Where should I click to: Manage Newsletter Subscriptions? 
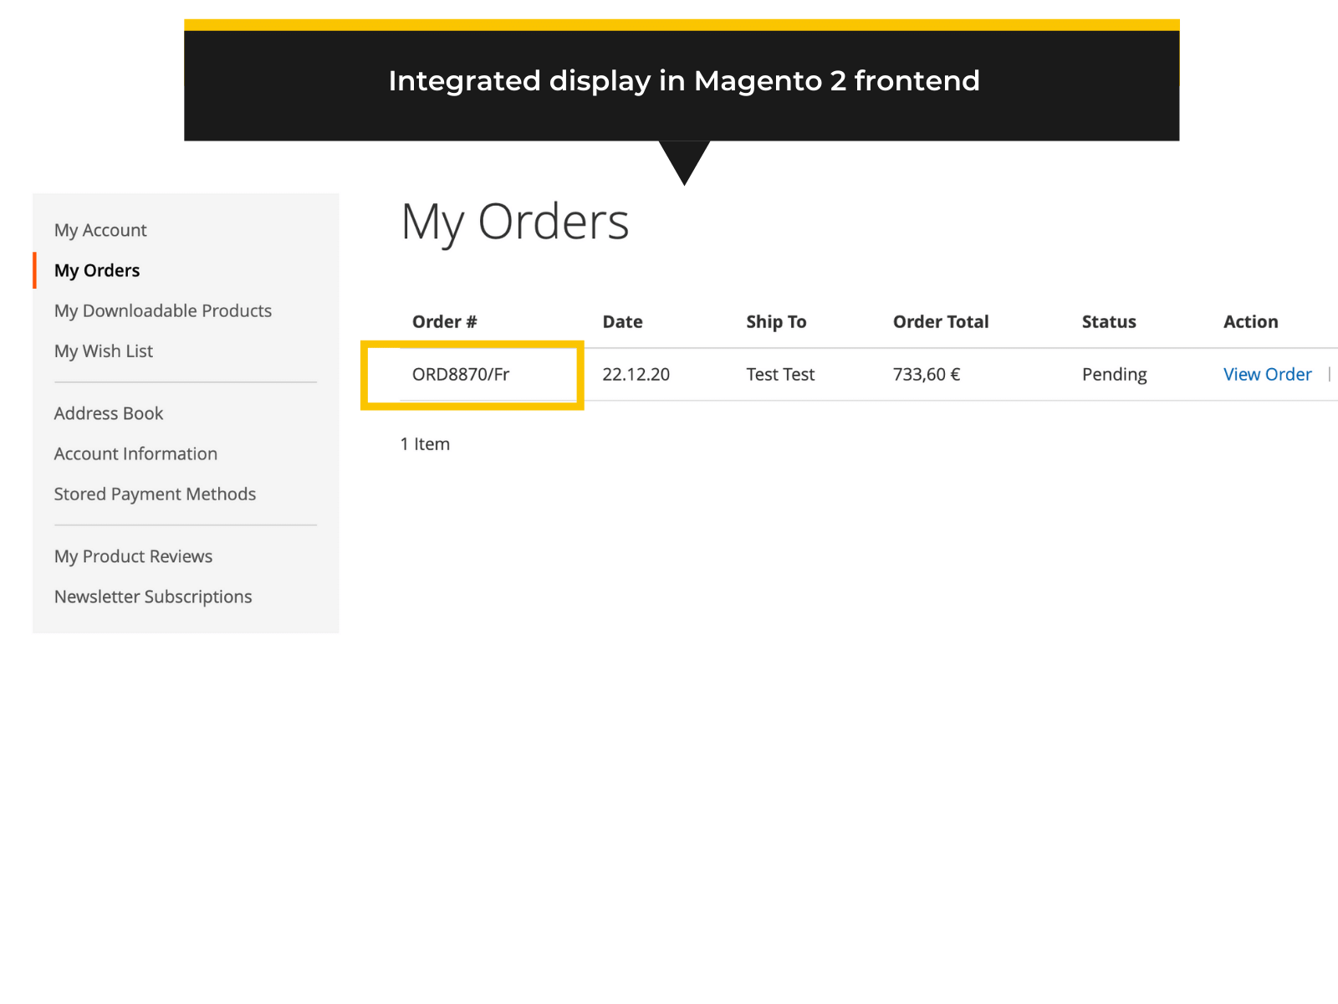[152, 597]
